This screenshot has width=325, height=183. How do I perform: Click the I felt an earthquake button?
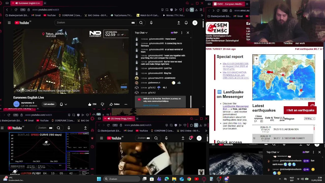click(300, 110)
